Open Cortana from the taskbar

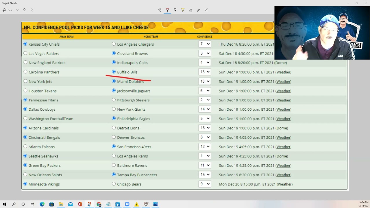[x=23, y=204]
